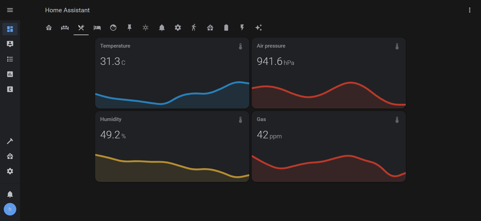Open the user profile avatar h
Screen dimensions: 481x221
point(10,209)
